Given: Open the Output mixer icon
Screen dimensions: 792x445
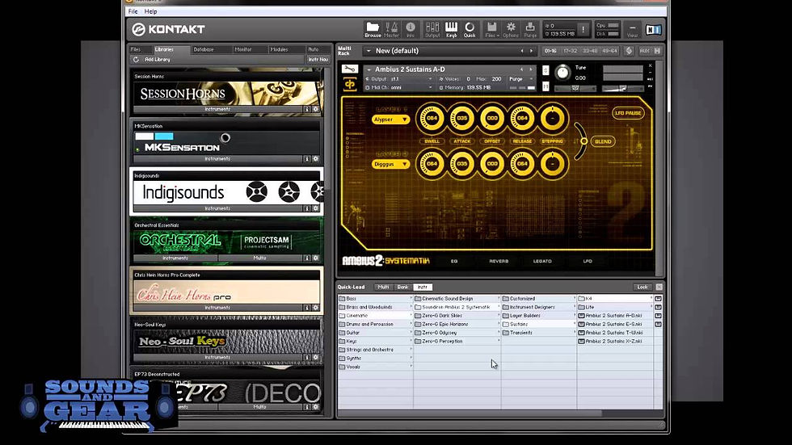Looking at the screenshot, I should (432, 30).
